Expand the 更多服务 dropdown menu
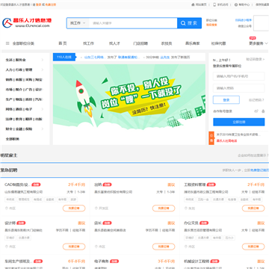This screenshot has height=269, width=269. pos(258,43)
